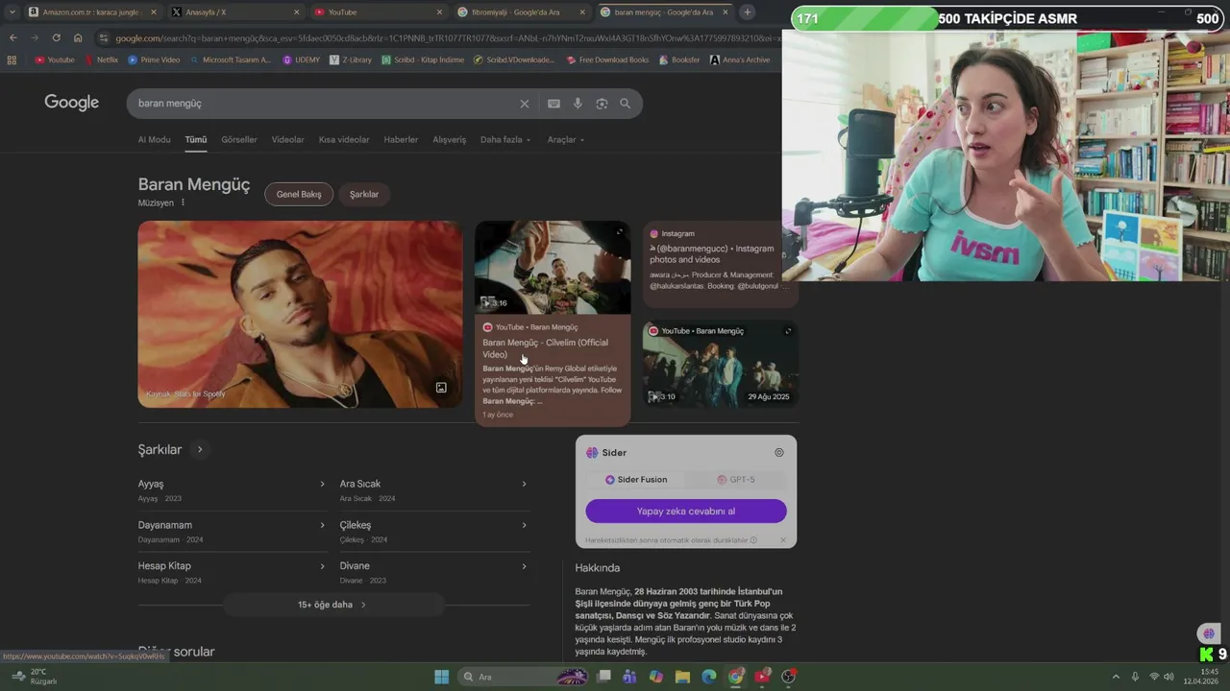Switch to Kısa videolar tab
This screenshot has height=691, width=1230.
(344, 140)
